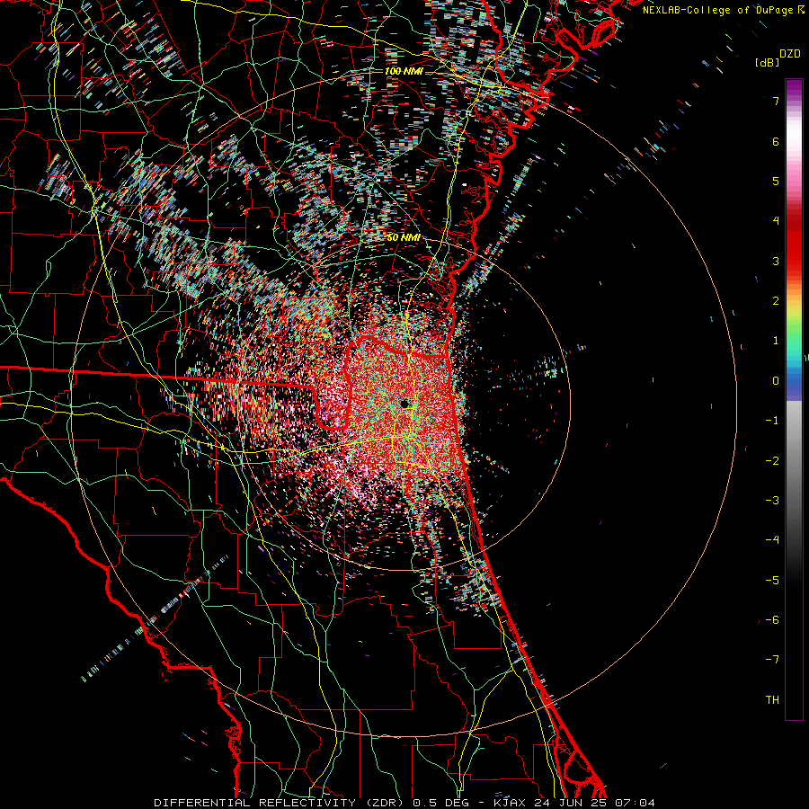
Task: Click the -2 tick label on the scale
Action: [x=772, y=460]
